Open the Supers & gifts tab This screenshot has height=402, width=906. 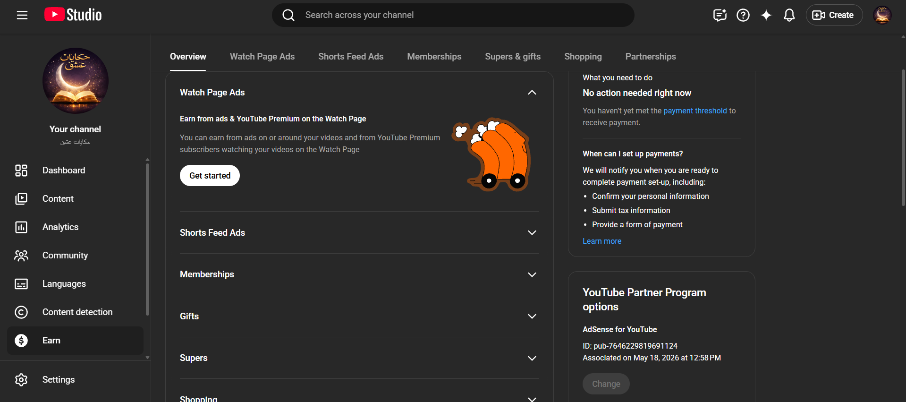pos(513,57)
